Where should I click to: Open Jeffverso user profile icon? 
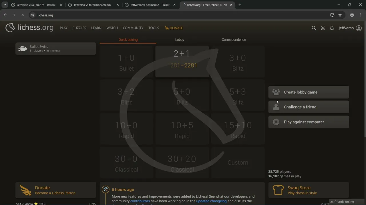[x=359, y=28]
